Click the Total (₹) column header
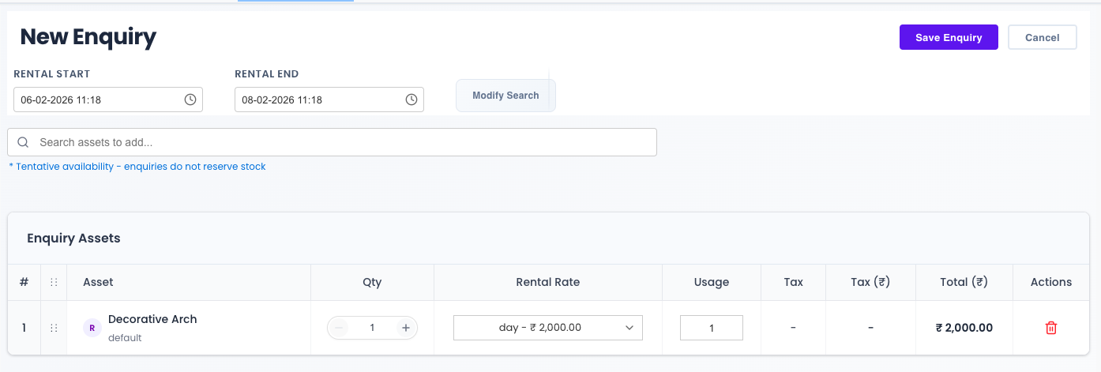Image resolution: width=1101 pixels, height=372 pixels. click(x=964, y=282)
